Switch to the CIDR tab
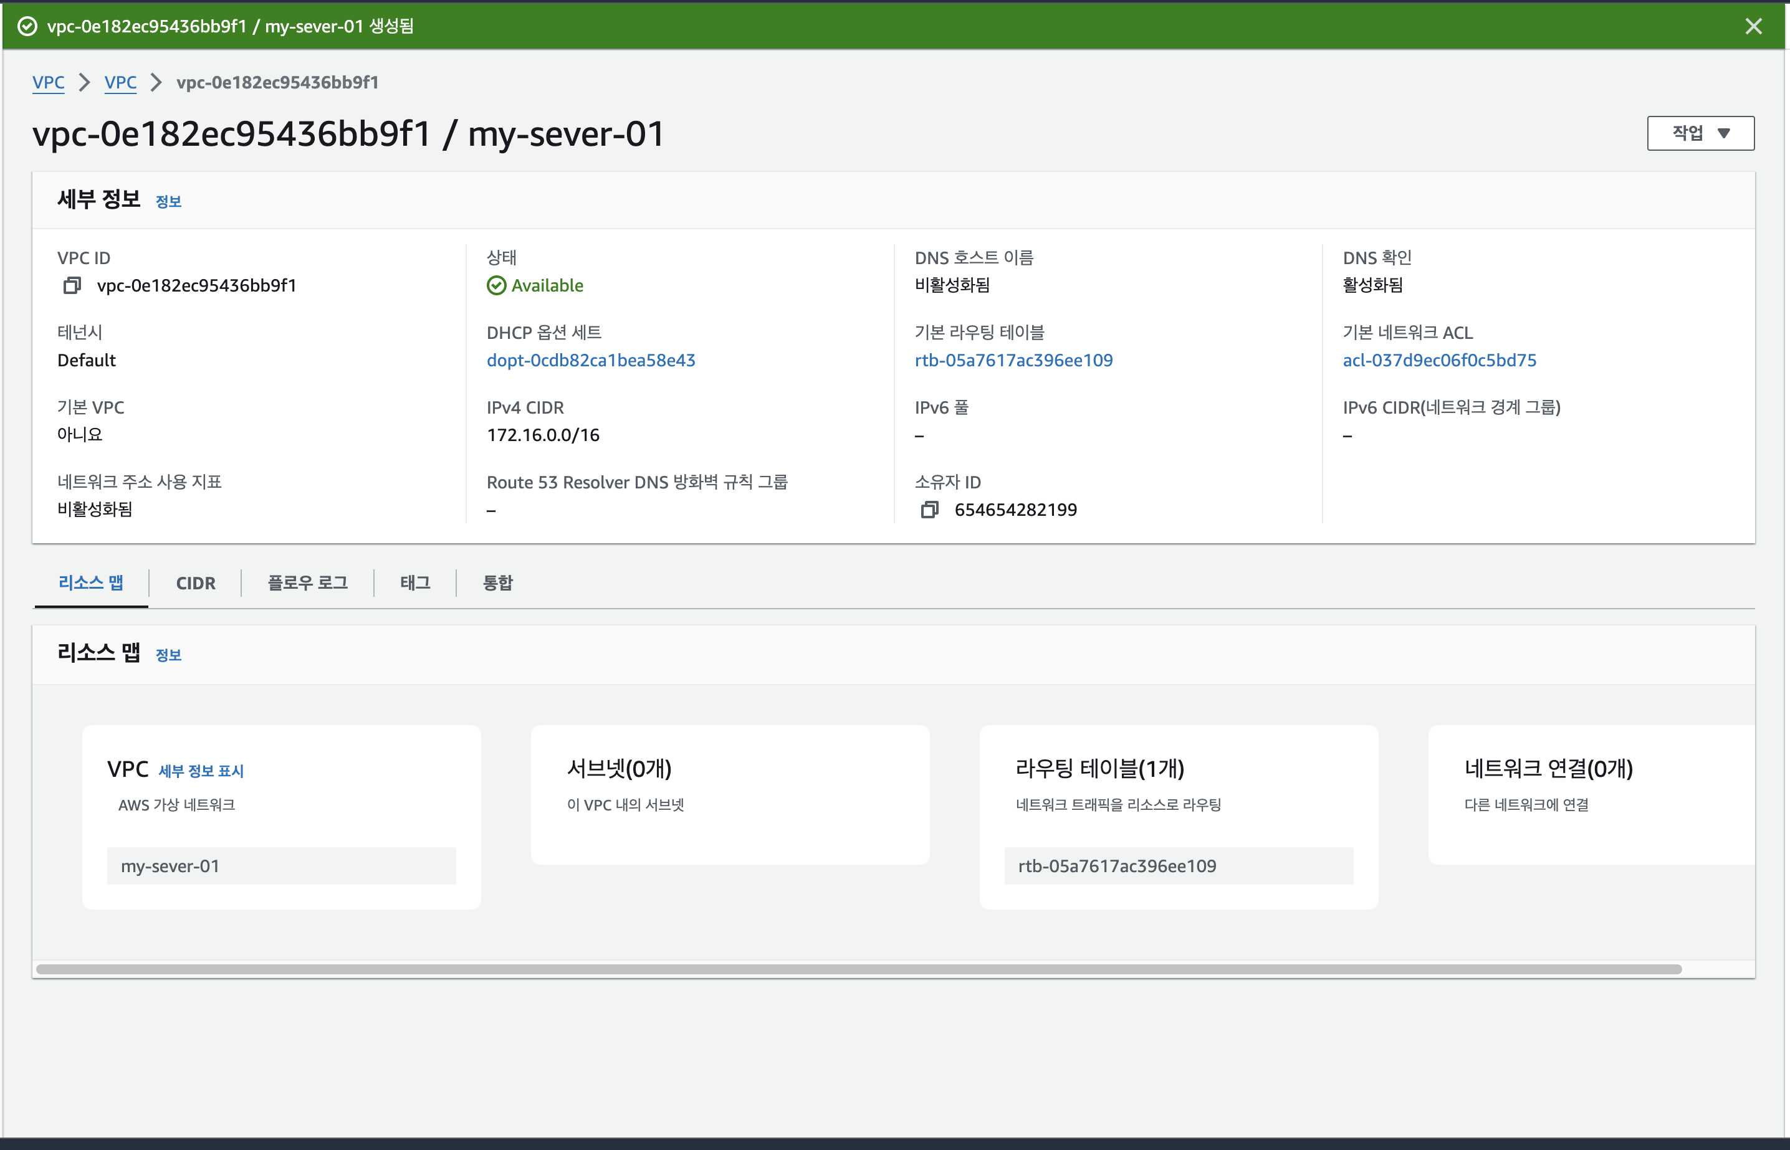Image resolution: width=1790 pixels, height=1150 pixels. coord(195,583)
